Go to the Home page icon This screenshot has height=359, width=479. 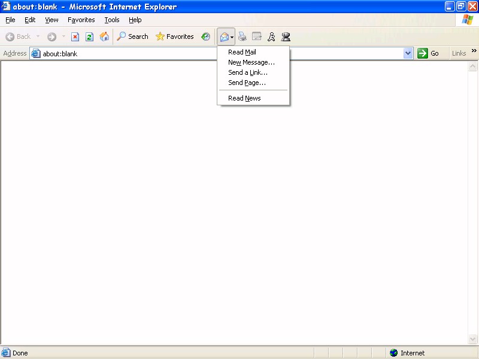point(104,36)
